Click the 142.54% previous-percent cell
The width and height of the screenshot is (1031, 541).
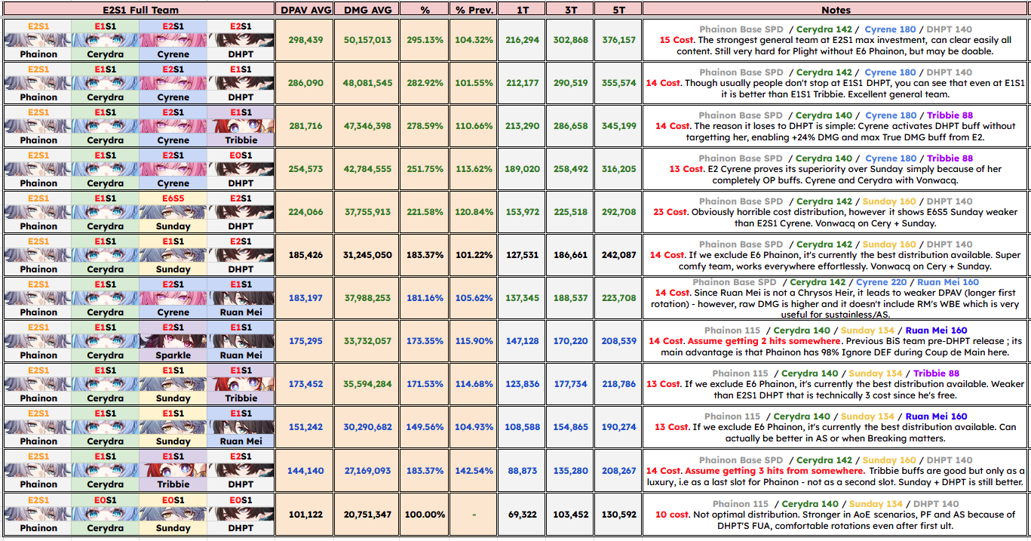coord(474,470)
